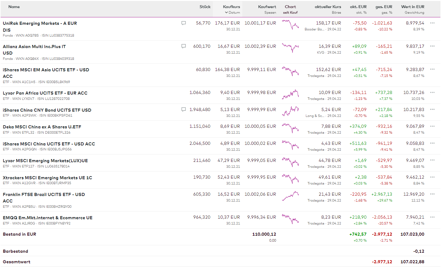Open three-dot menu for EMQQ Em.Mkt.Internet & Ecommerce
442x267 pixels.
pyautogui.click(x=432, y=217)
